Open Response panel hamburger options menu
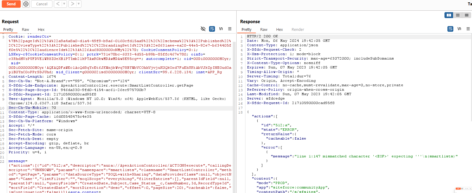 468,29
